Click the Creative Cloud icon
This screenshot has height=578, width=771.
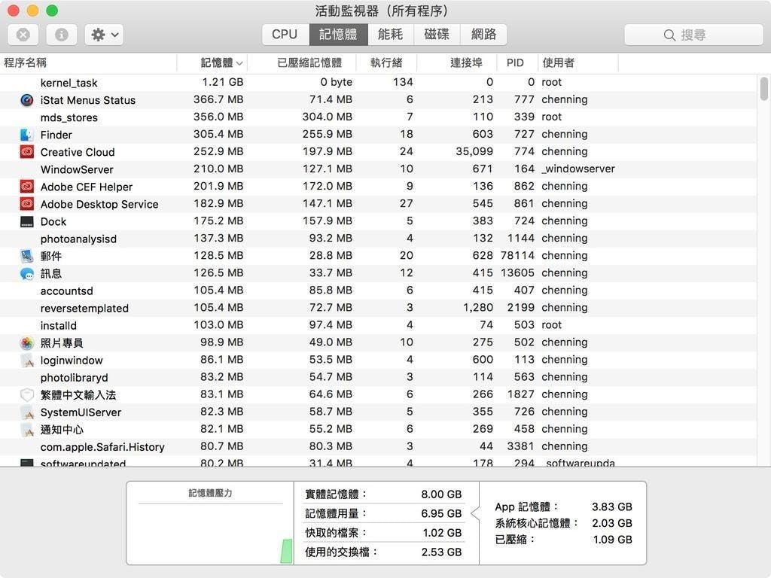(x=27, y=152)
